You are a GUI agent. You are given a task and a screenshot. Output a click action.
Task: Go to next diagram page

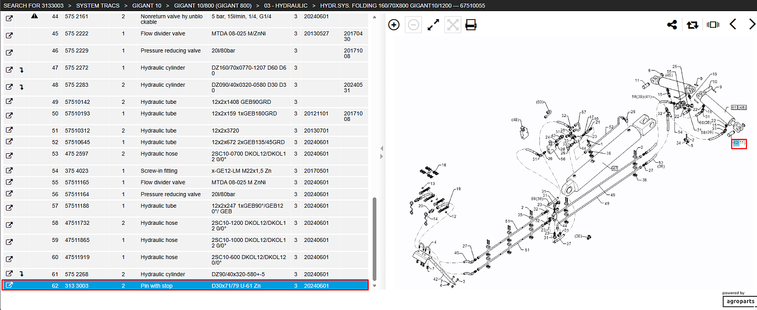point(752,24)
